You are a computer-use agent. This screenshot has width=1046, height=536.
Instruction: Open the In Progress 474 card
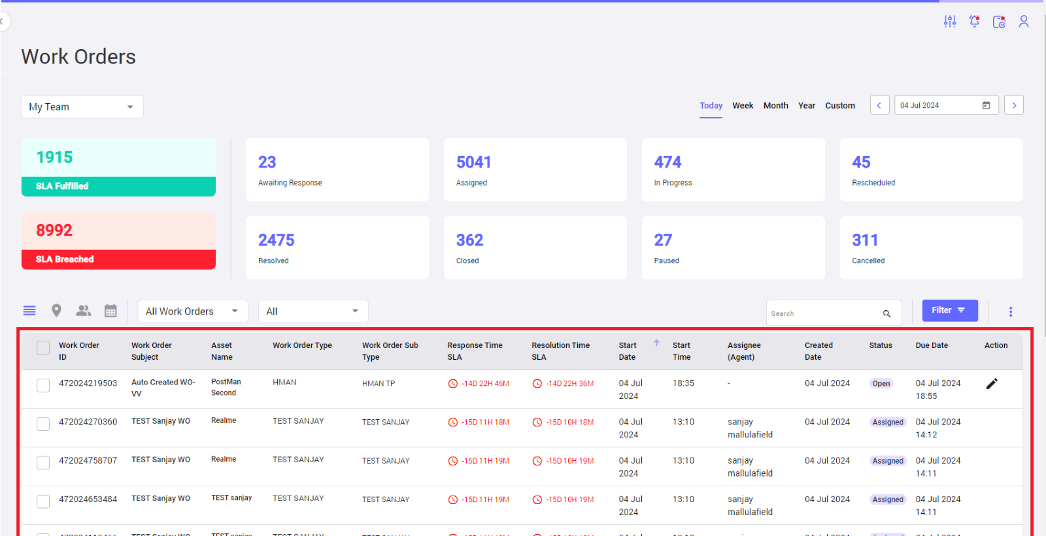pos(734,170)
